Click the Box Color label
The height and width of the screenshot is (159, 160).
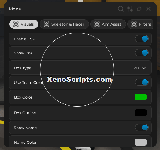click(23, 97)
